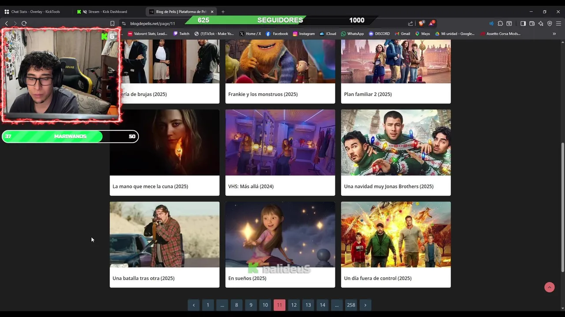This screenshot has width=565, height=317.
Task: Open Assetto Corsa Mods bookmark
Action: click(501, 33)
